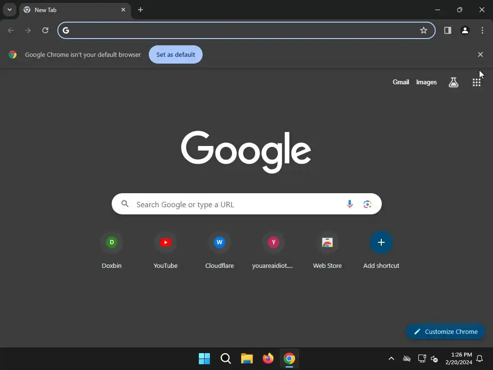This screenshot has height=370, width=493.
Task: Open the Google apps grid
Action: point(477,82)
